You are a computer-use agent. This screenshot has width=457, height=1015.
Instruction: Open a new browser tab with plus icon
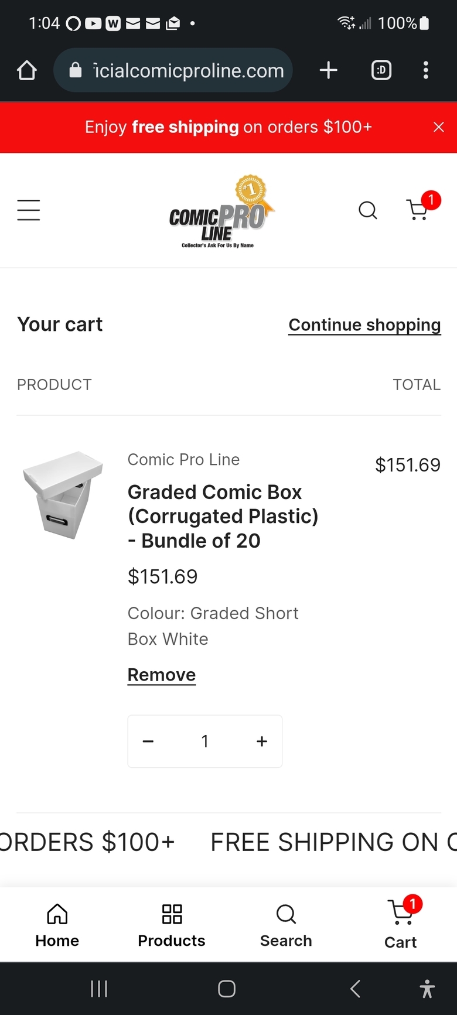[x=329, y=70]
